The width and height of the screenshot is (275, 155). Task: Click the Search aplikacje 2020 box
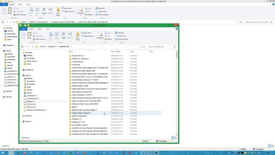click(x=162, y=46)
